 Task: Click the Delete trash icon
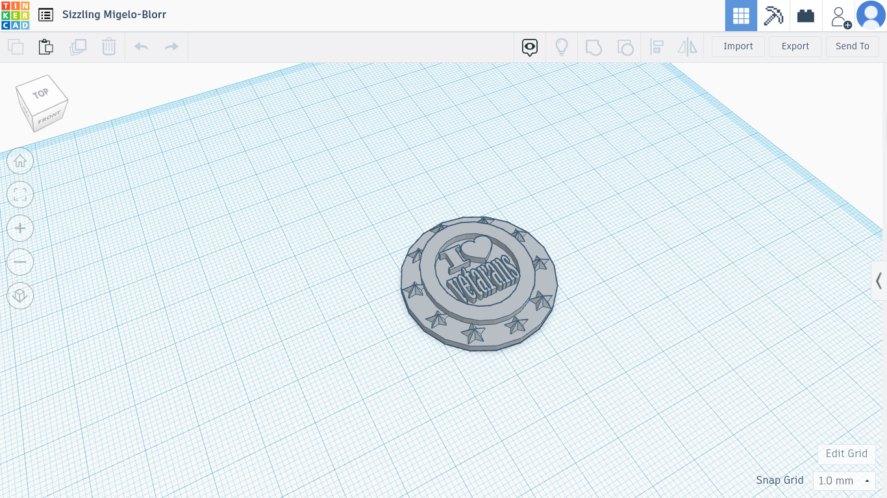pos(108,47)
